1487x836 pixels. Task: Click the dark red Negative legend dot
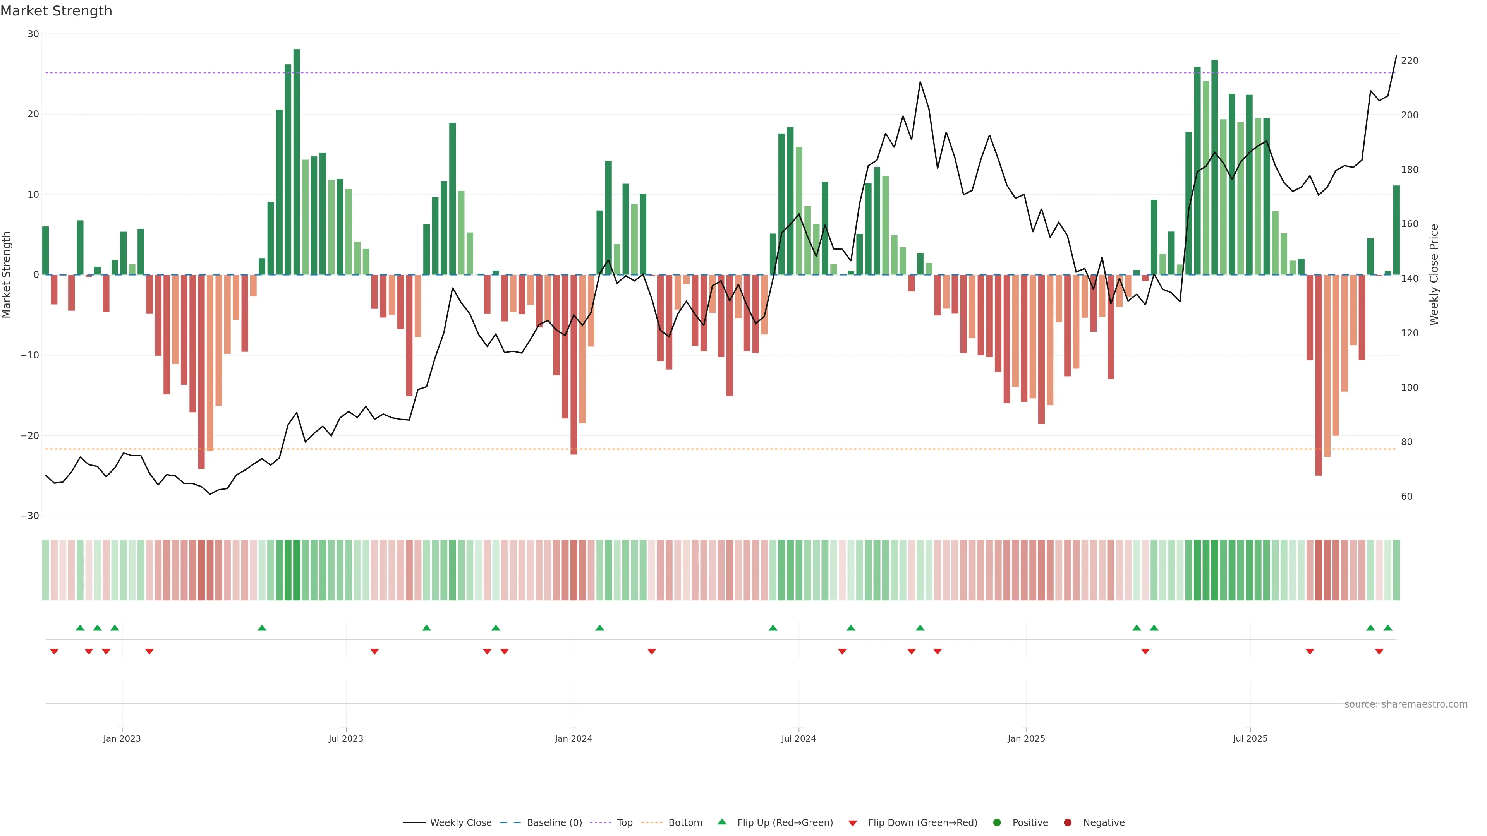(1067, 822)
